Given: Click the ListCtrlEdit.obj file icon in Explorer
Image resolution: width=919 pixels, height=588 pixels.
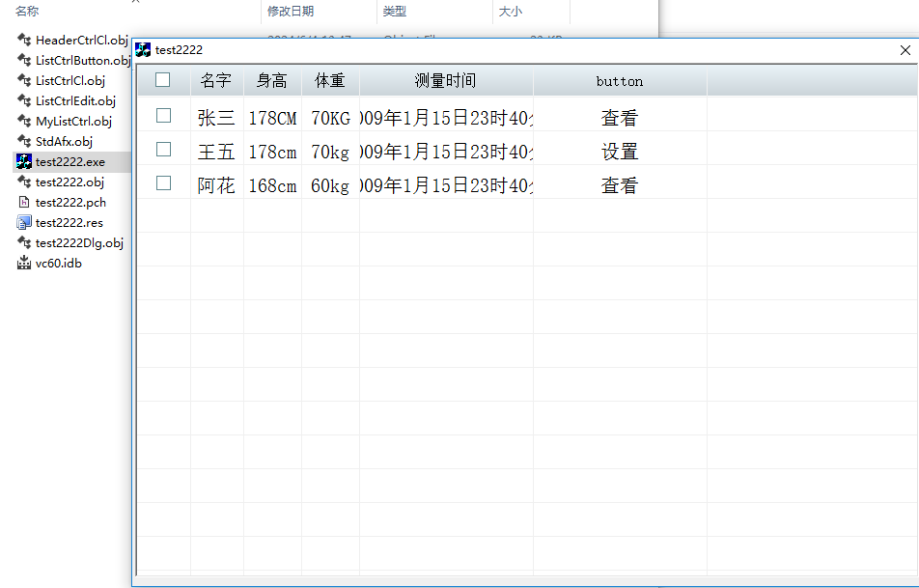Looking at the screenshot, I should [24, 100].
